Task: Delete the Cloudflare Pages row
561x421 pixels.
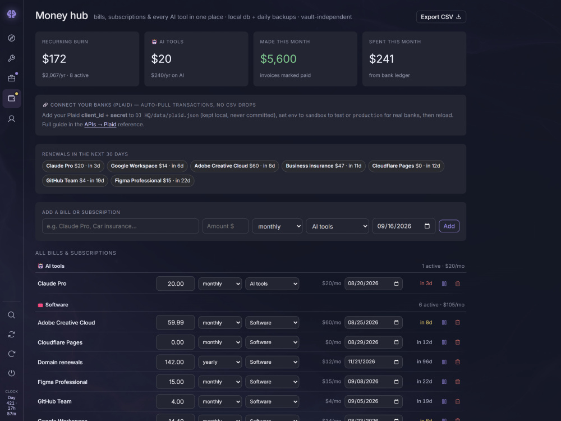Action: [457, 342]
